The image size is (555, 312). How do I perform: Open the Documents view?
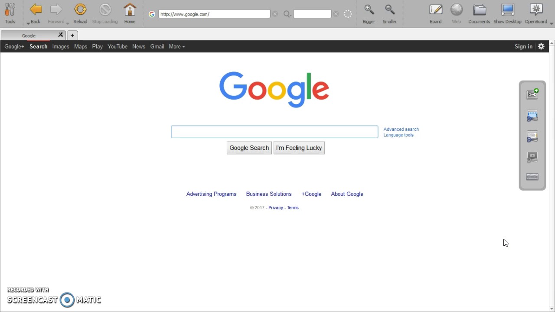[480, 10]
